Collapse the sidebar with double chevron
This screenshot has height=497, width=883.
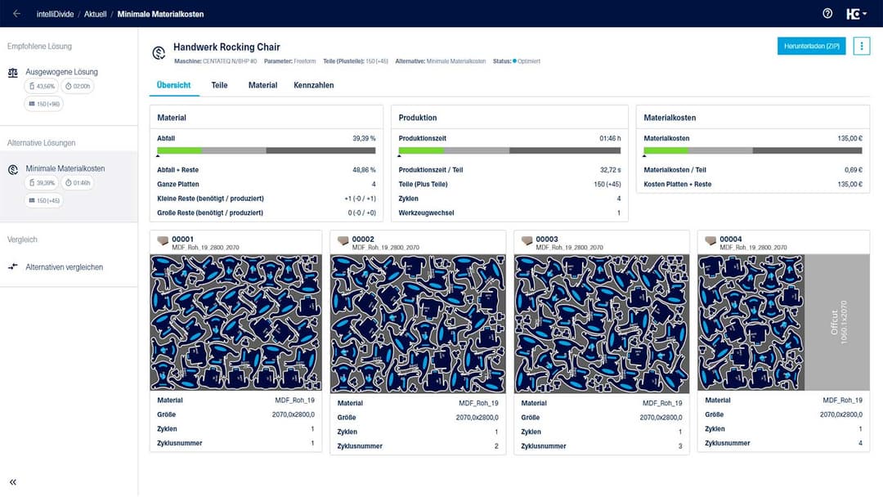pyautogui.click(x=13, y=482)
